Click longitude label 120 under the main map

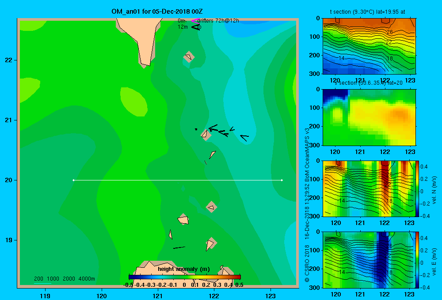click(x=102, y=296)
